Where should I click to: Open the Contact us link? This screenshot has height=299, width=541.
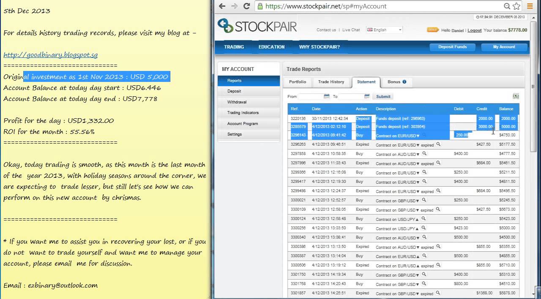[326, 30]
